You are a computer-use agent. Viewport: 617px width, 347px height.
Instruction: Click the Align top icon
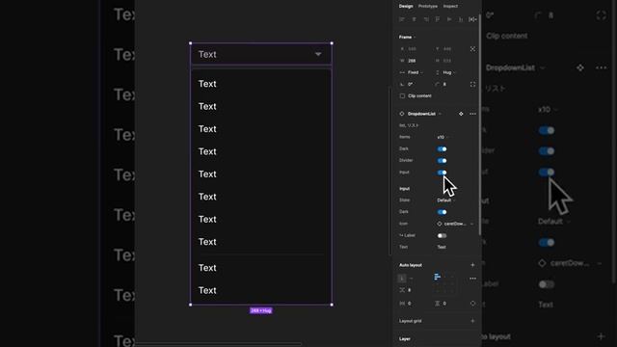coord(437,19)
